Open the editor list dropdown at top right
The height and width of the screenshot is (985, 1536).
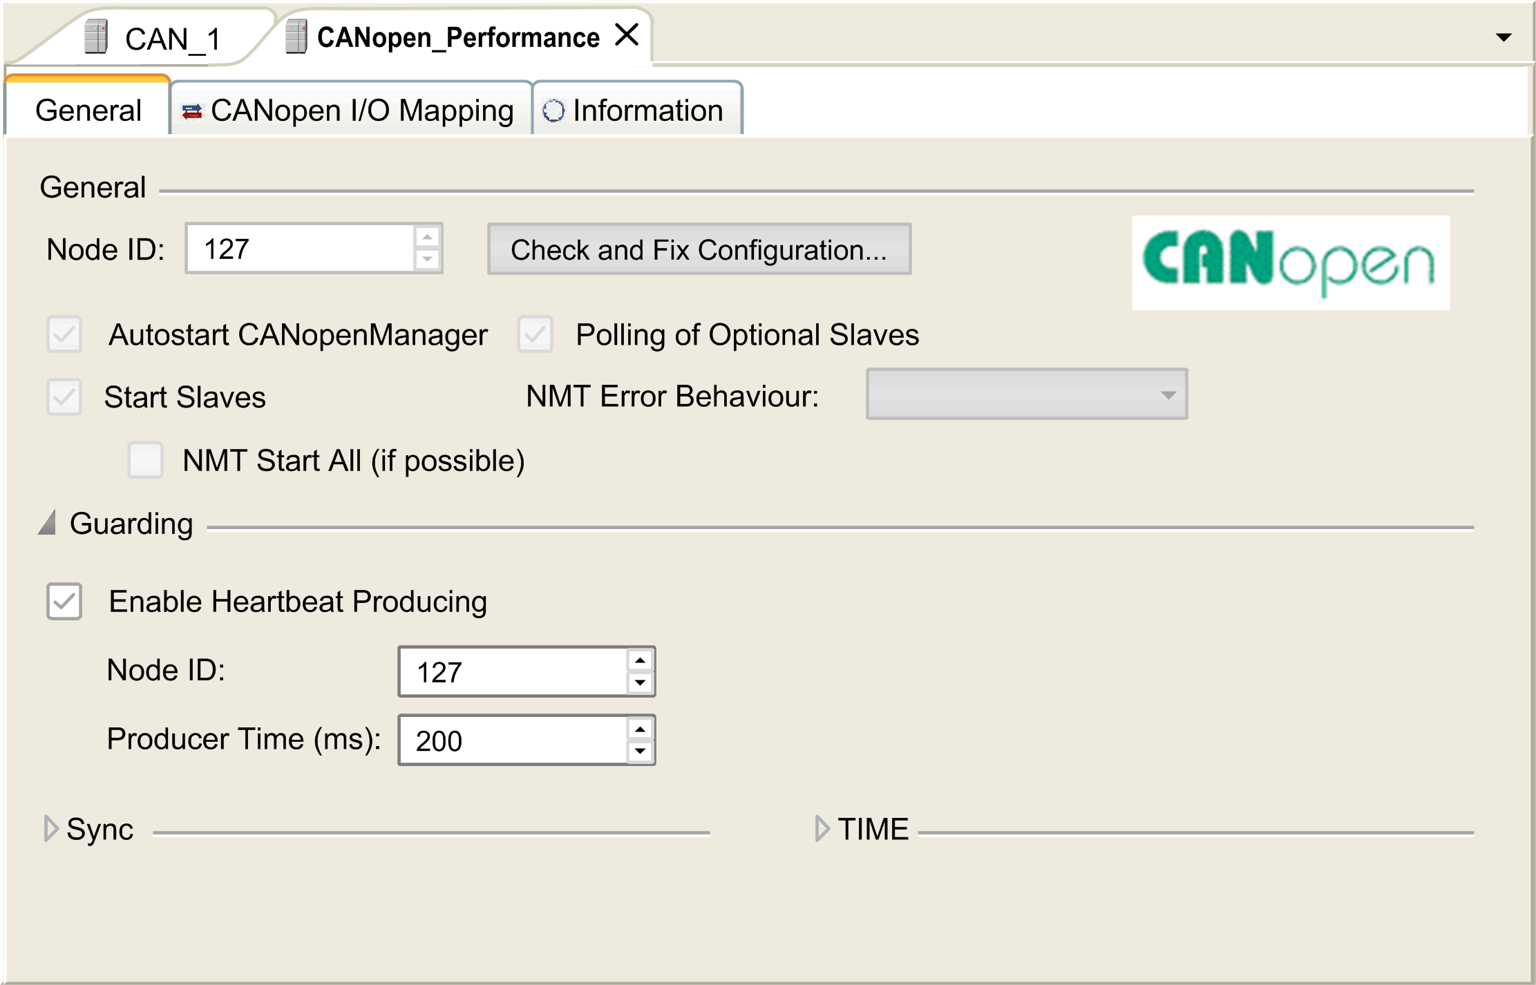pos(1504,38)
